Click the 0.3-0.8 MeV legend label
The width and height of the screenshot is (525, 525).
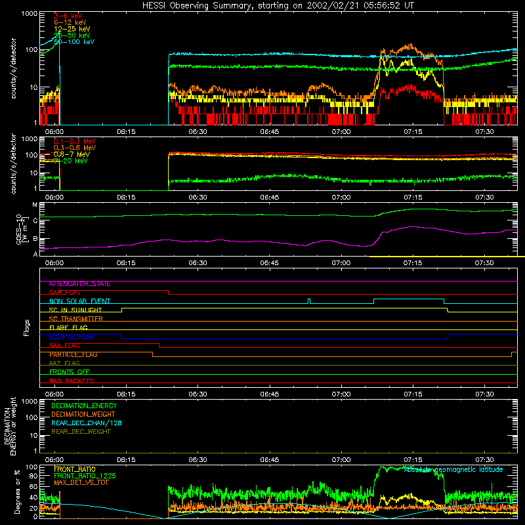tap(75, 148)
